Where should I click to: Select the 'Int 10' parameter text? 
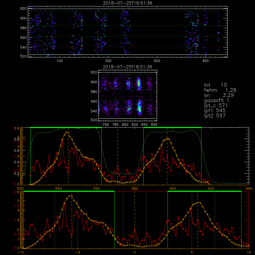tap(215, 85)
